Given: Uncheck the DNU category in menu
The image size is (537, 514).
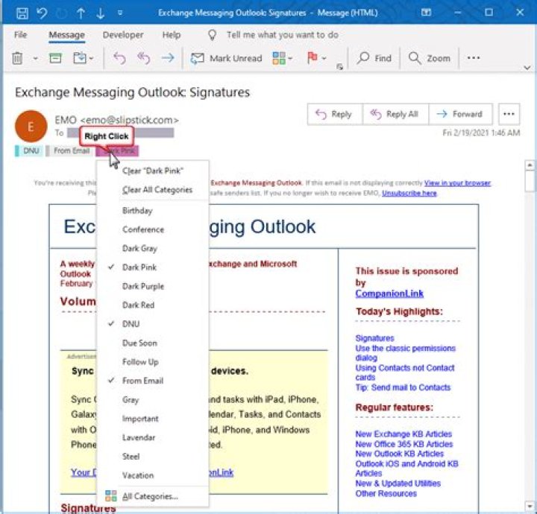Looking at the screenshot, I should (x=131, y=324).
